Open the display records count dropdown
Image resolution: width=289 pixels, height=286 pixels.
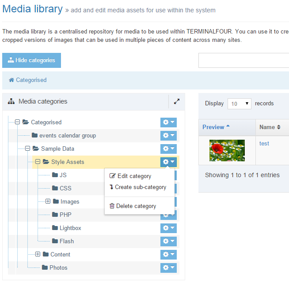point(239,104)
